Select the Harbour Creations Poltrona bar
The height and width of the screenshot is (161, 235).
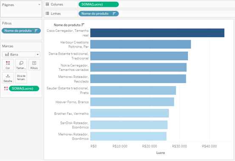141,44
